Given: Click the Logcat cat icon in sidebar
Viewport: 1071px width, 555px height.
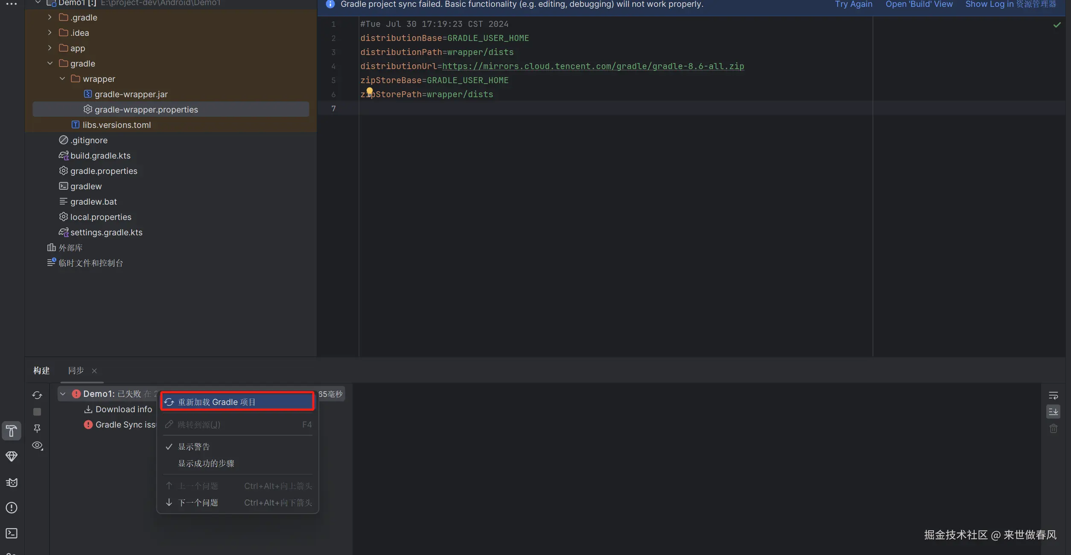Looking at the screenshot, I should 12,482.
